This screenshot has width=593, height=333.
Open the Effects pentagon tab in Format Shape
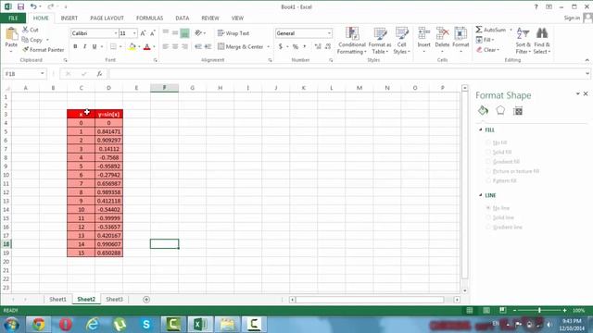point(500,111)
